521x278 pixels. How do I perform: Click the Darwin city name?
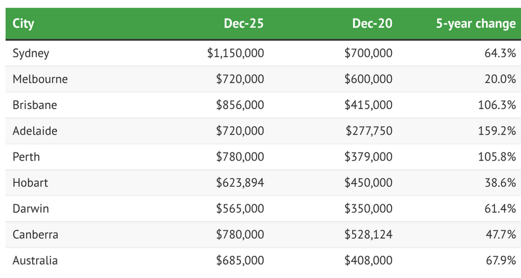30,209
